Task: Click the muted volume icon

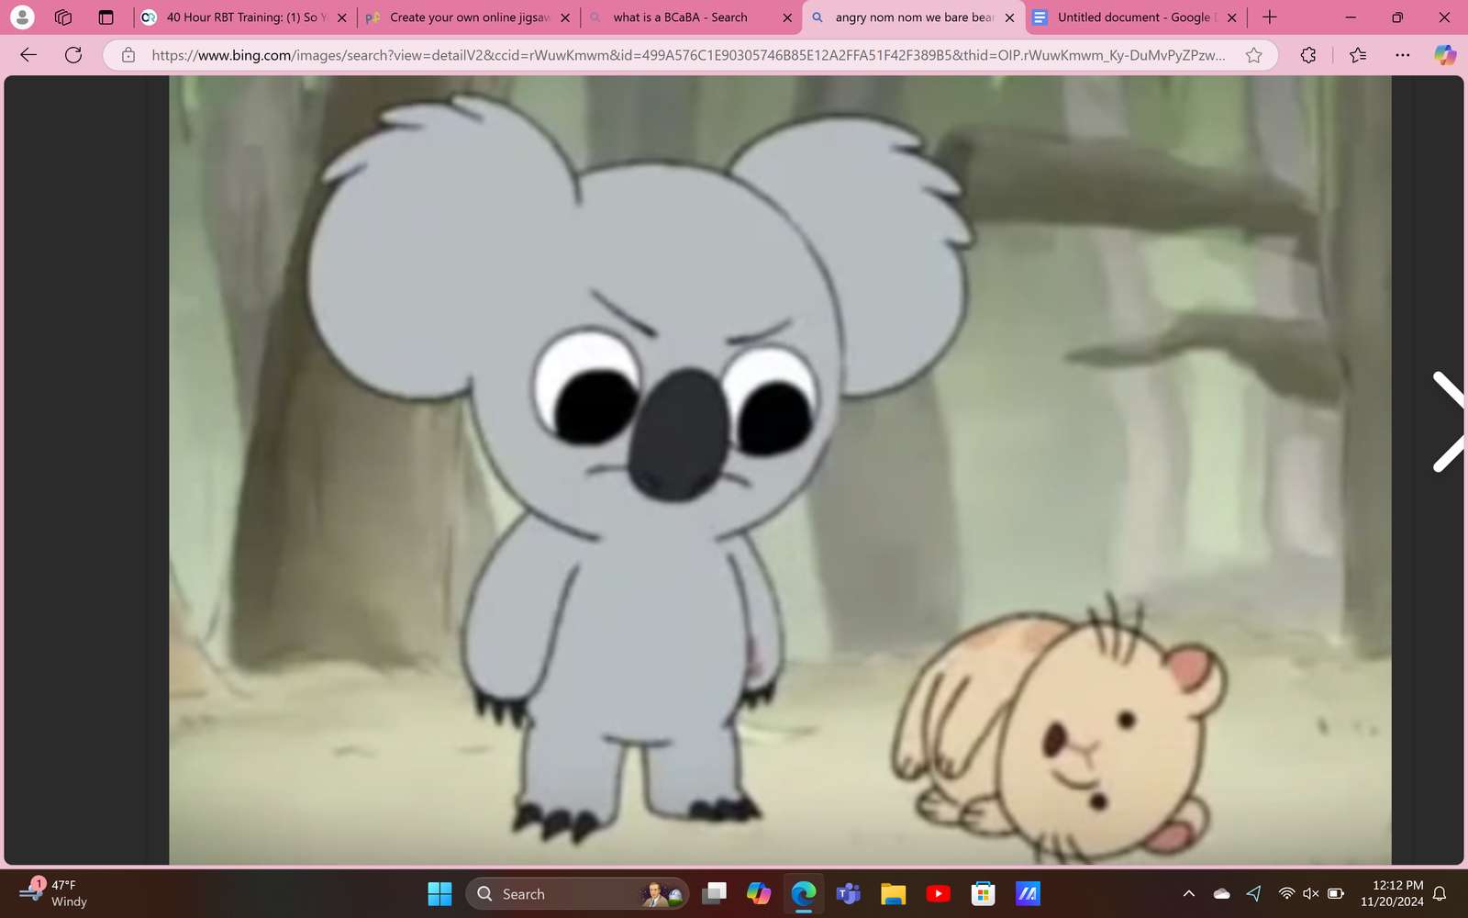Action: [1311, 893]
